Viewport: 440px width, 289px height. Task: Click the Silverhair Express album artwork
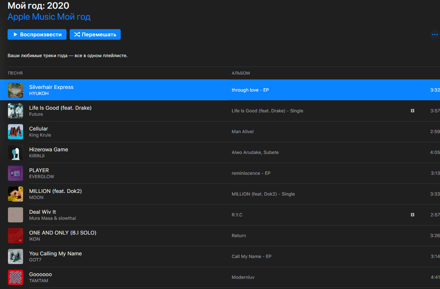[x=16, y=90]
